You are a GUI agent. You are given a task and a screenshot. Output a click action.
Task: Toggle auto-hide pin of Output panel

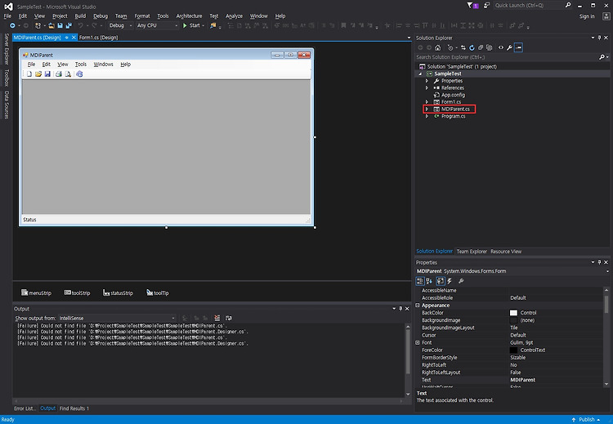click(x=400, y=309)
